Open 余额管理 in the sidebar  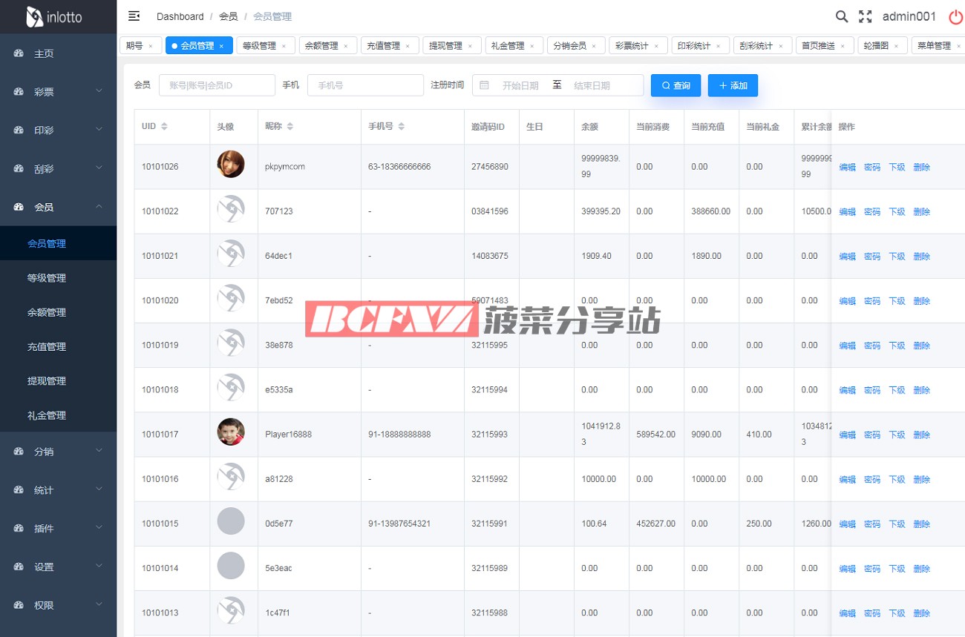point(47,312)
